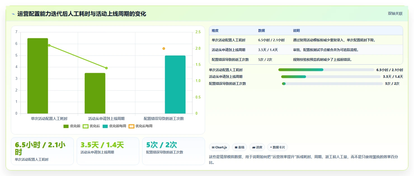The width and height of the screenshot is (414, 176).
Task: Click the footnote about 情景模拟数据
Action: 303,160
